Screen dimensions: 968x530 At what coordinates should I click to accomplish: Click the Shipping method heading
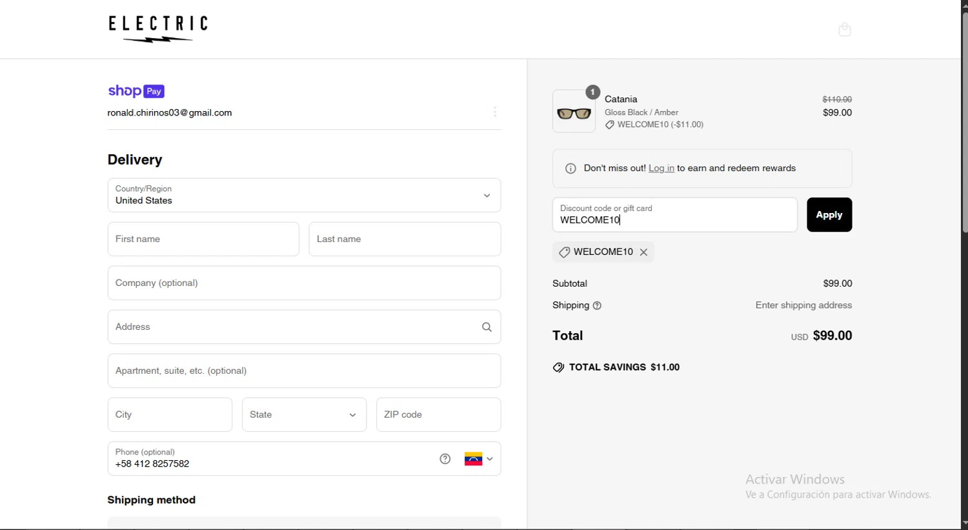coord(152,500)
